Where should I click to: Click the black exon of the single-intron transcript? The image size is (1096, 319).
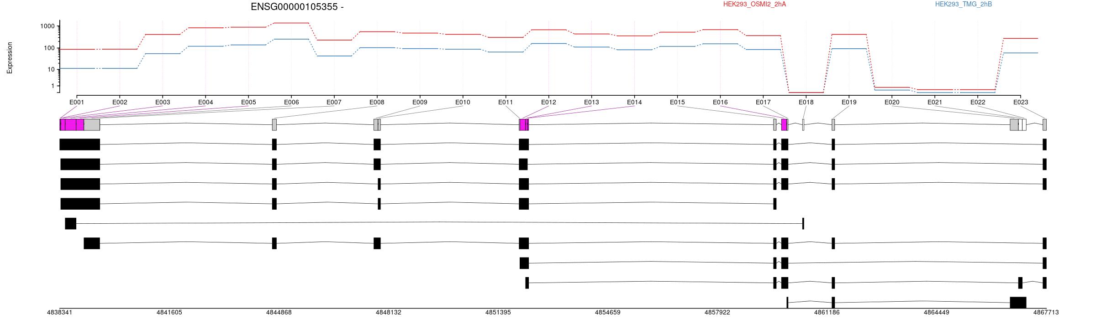click(x=70, y=224)
